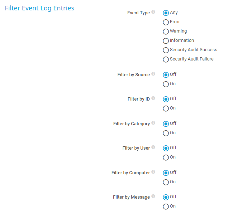Viewport: 228px width, 214px height.
Task: Set Filter by Message to Off
Action: (x=166, y=197)
